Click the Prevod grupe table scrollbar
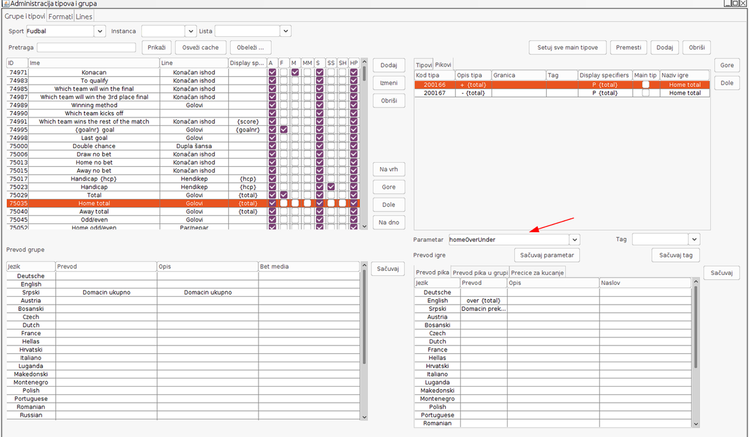Image resolution: width=749 pixels, height=437 pixels. [x=364, y=341]
